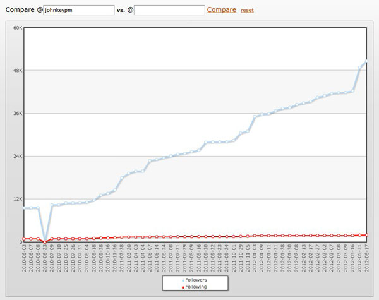Click the 2010-06-03 date label
379x300 pixels.
(24, 258)
